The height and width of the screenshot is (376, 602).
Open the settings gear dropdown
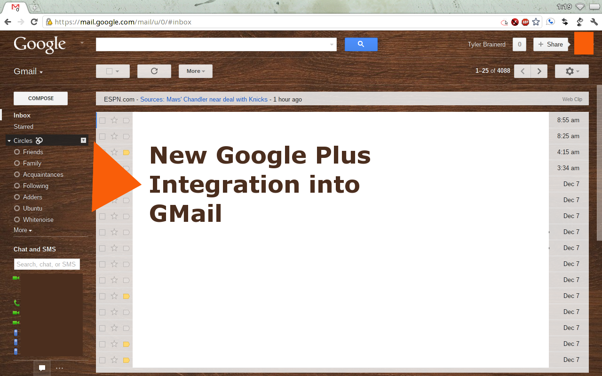point(572,71)
